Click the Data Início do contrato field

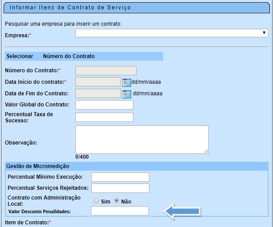pos(98,82)
